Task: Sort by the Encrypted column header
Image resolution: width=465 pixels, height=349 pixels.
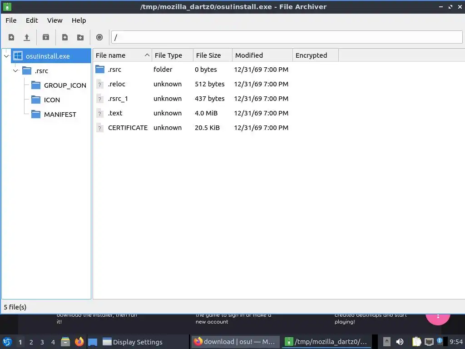Action: tap(316, 55)
